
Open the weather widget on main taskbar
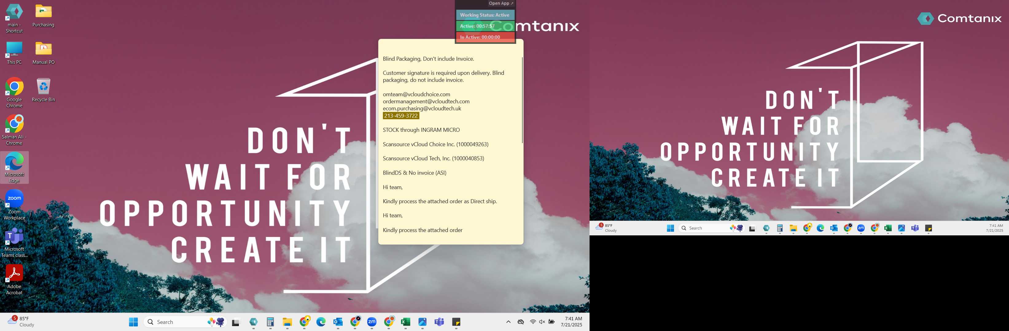pos(21,321)
